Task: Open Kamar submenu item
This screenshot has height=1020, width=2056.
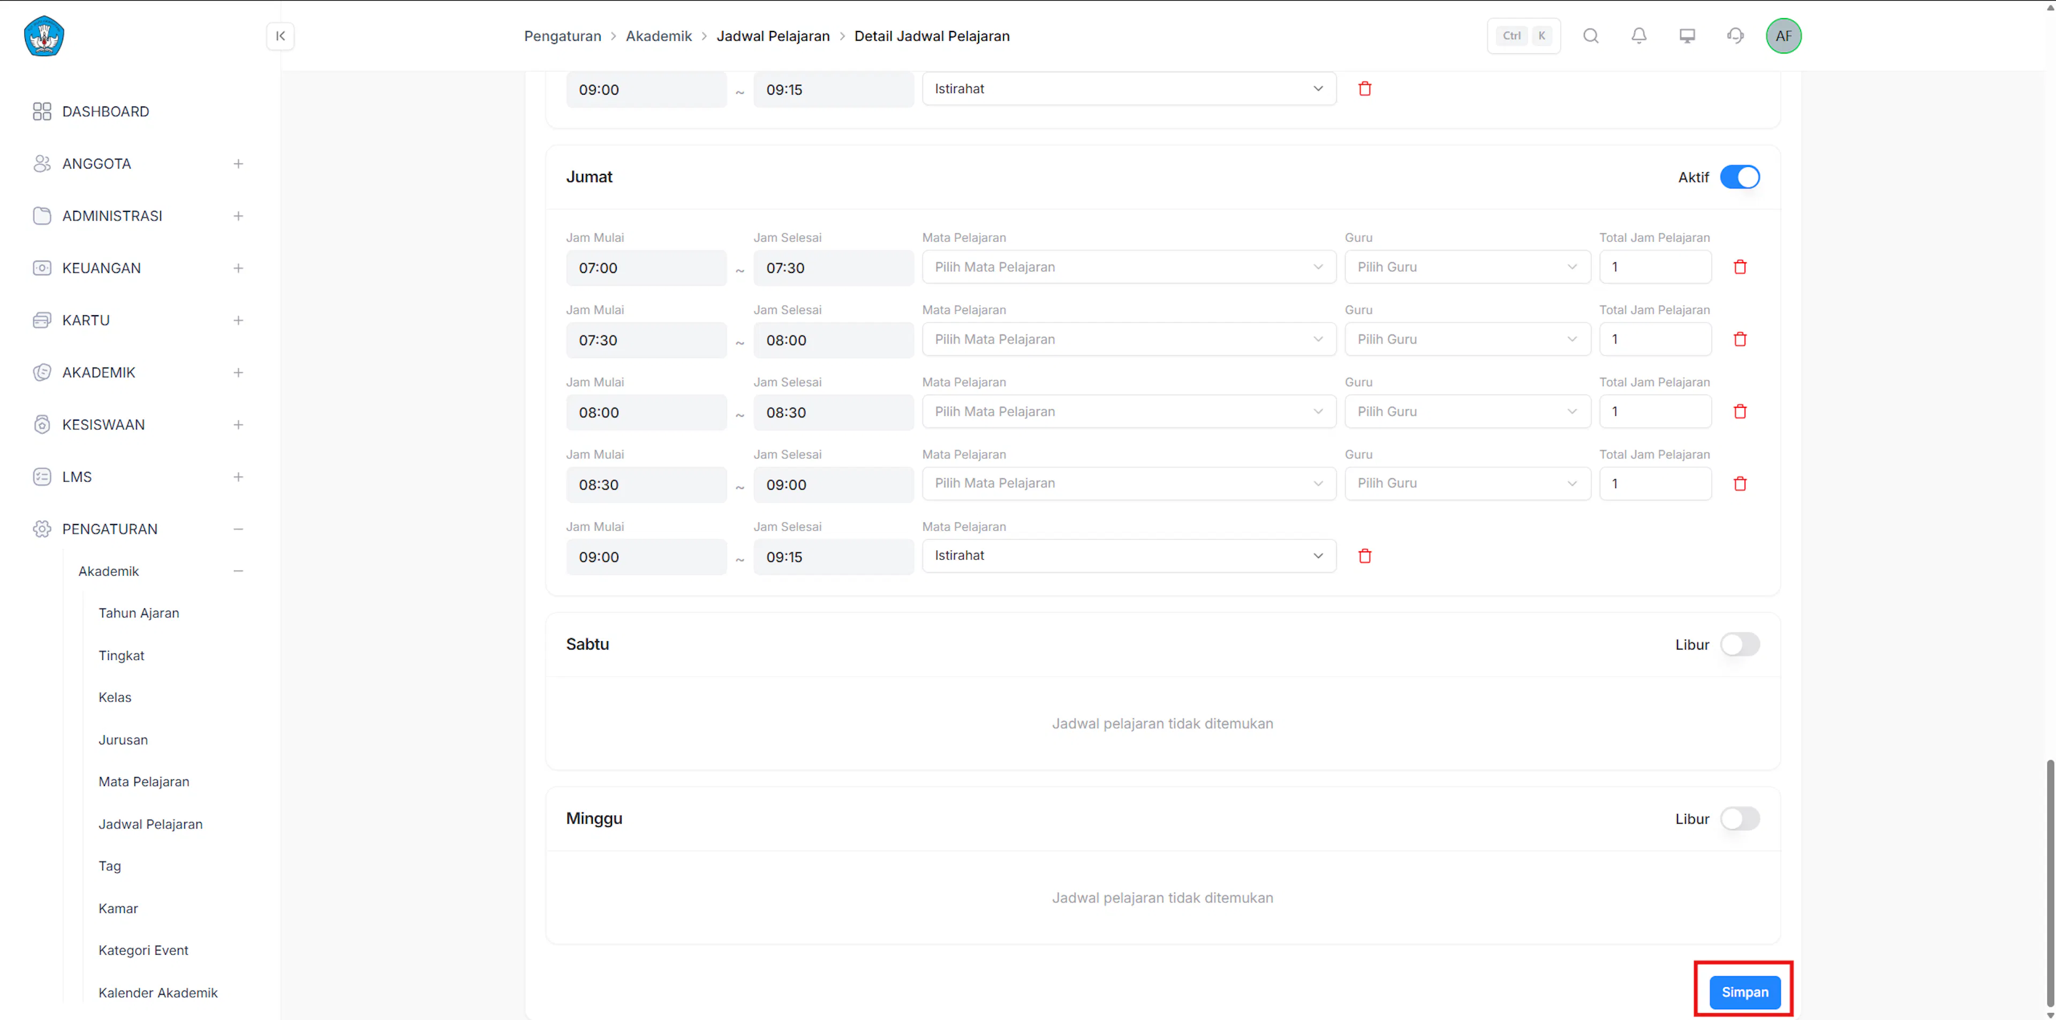Action: click(x=118, y=908)
